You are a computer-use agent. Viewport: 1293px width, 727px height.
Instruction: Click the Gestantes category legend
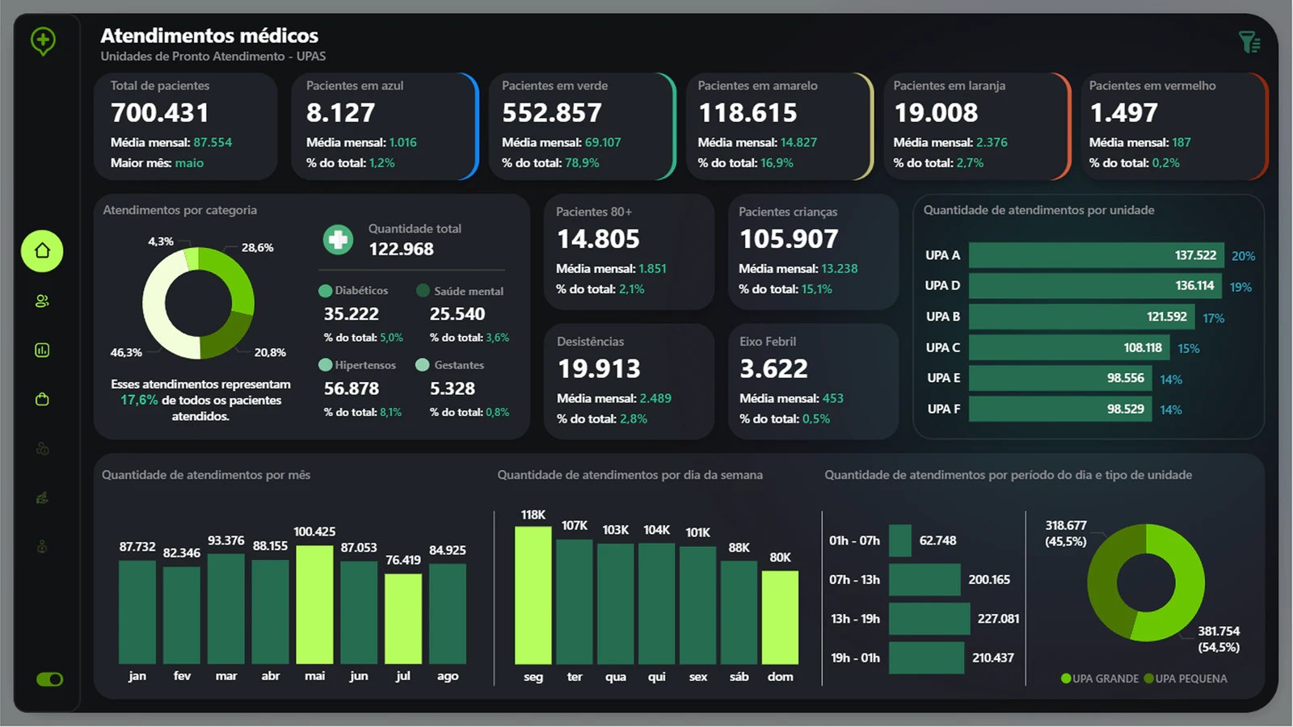click(450, 365)
